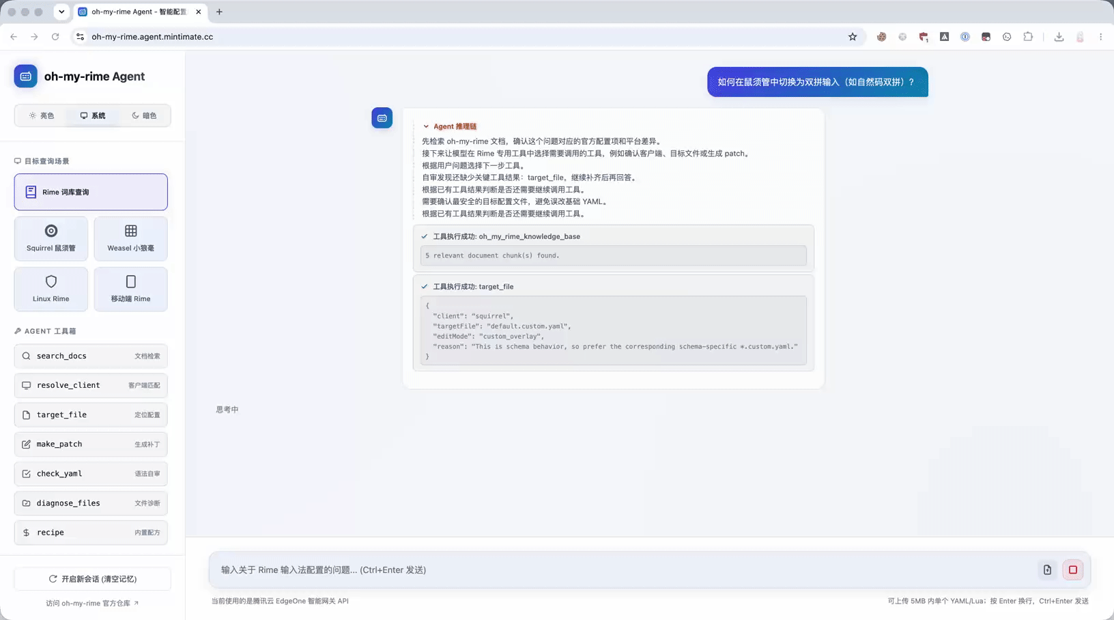The height and width of the screenshot is (620, 1114).
Task: Click the "client": "squirrel" JSON line
Action: click(473, 316)
